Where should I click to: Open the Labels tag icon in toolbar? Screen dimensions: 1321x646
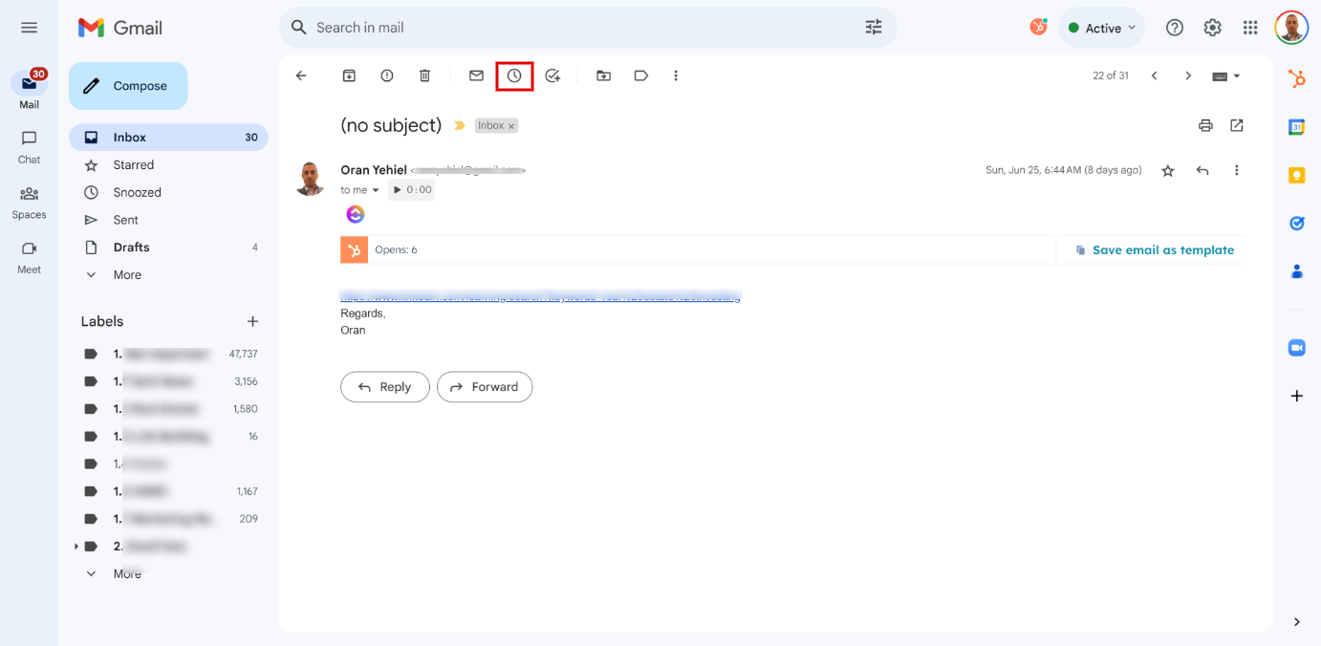point(641,75)
